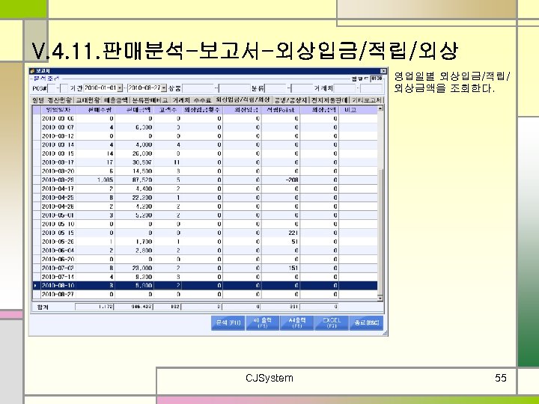Click the 판매금액 column header
Image resolution: width=539 pixels, height=404 pixels.
(134, 110)
